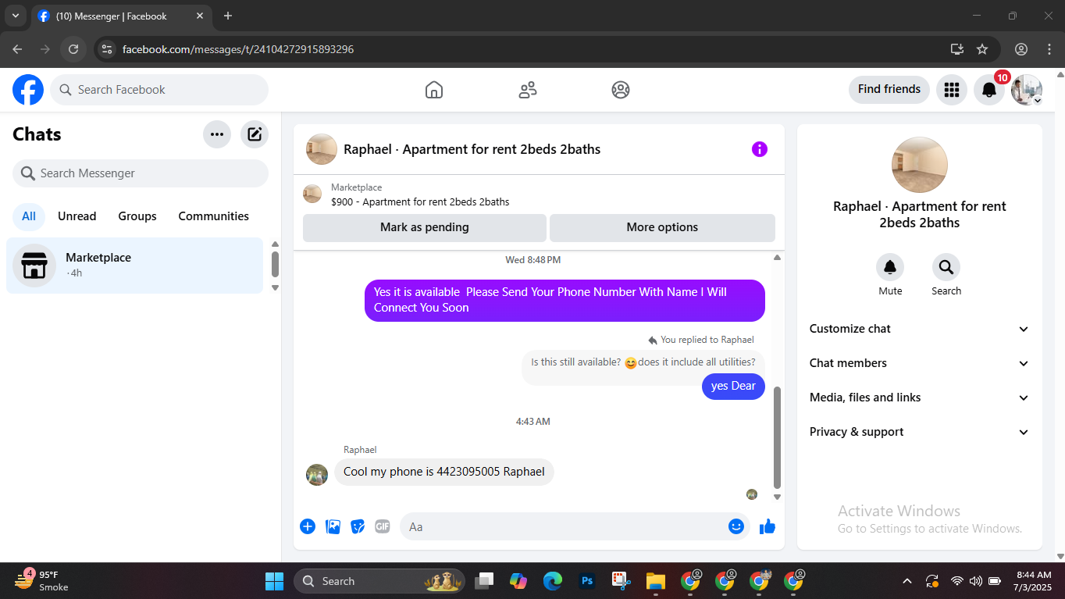The height and width of the screenshot is (599, 1065).
Task: Click More options button
Action: click(x=662, y=227)
